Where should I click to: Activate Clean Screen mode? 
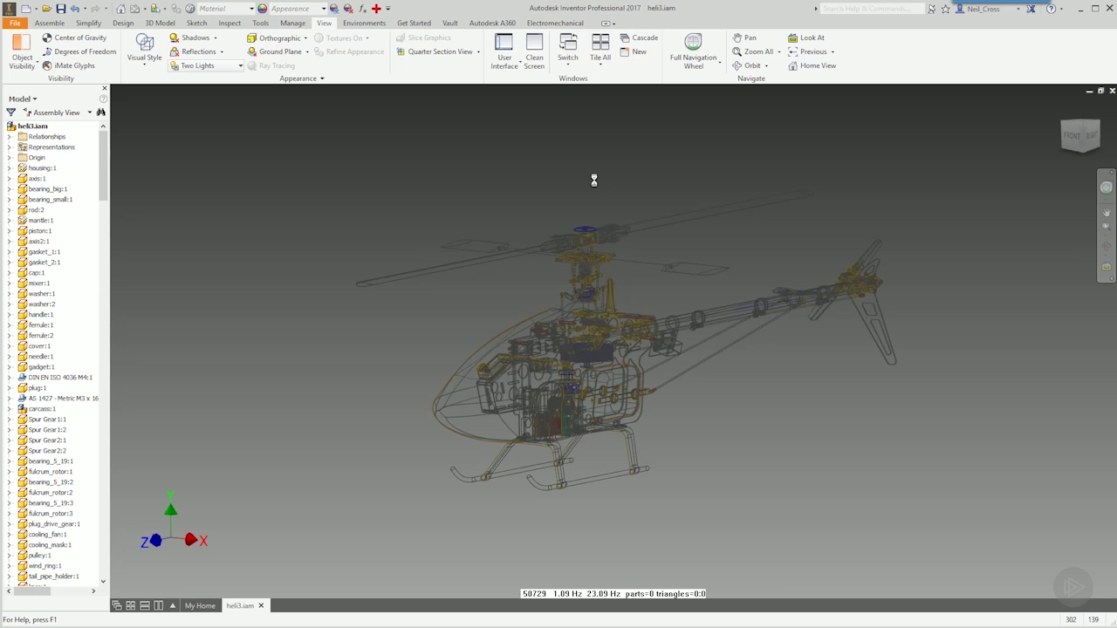click(x=534, y=51)
